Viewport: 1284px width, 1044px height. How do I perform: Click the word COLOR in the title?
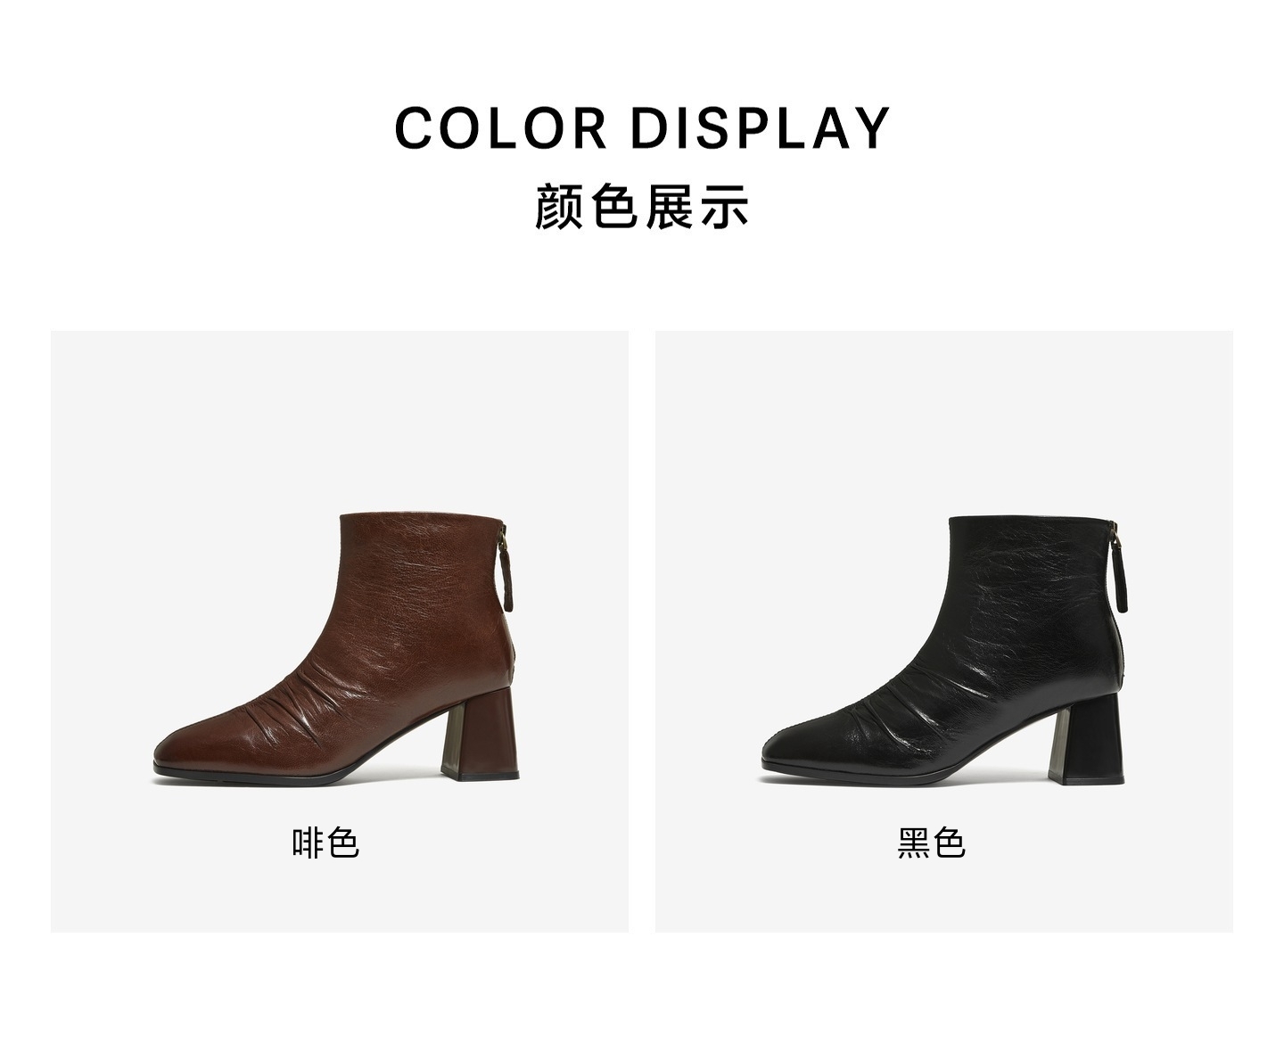501,128
